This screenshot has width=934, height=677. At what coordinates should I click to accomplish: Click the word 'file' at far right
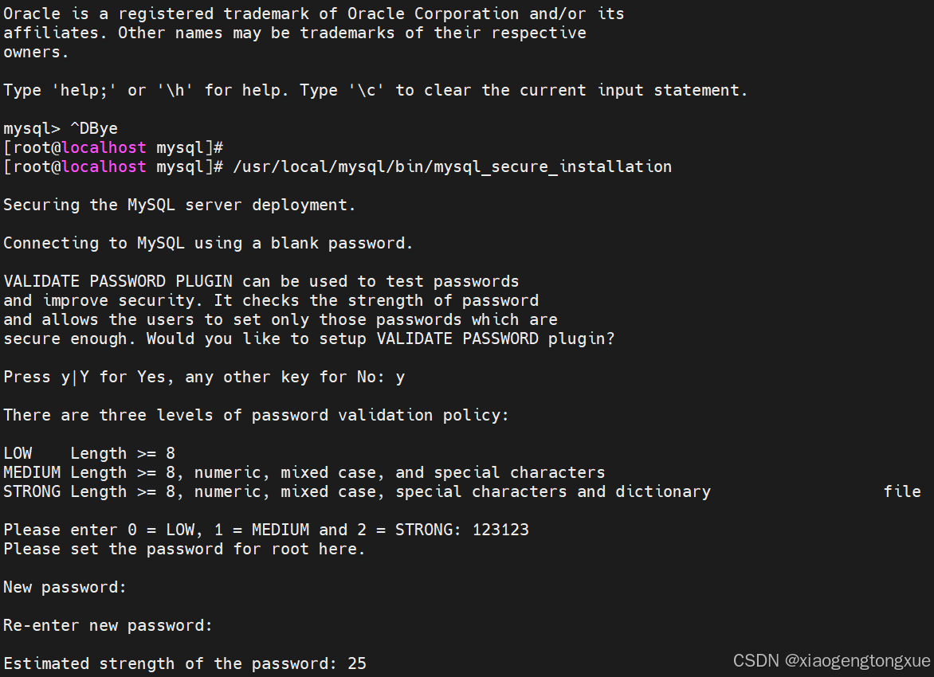[902, 492]
